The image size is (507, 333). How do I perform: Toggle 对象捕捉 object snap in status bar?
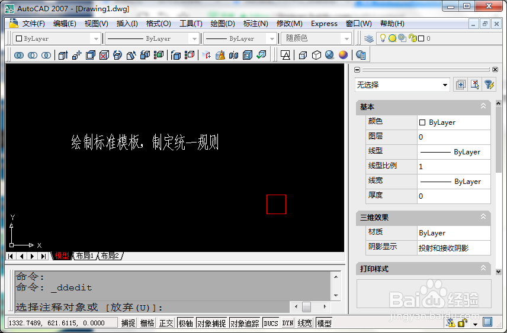[211, 323]
